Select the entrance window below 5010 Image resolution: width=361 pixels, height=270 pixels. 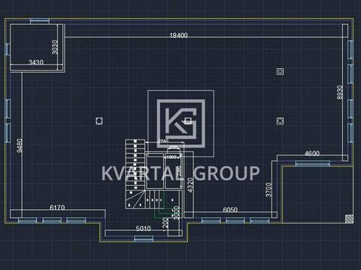144,238
